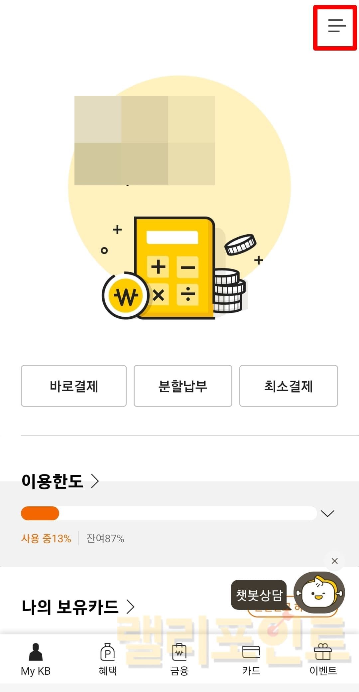359x692 pixels.
Task: Expand the usage limit details chevron
Action: (327, 513)
